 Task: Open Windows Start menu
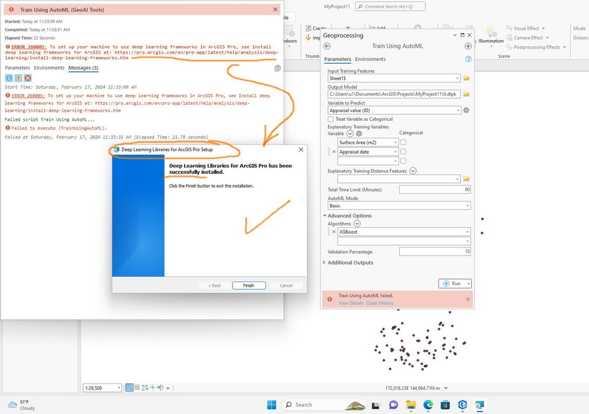point(272,405)
